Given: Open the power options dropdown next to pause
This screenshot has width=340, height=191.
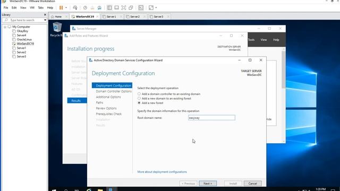Looking at the screenshot, I should coord(66,8).
